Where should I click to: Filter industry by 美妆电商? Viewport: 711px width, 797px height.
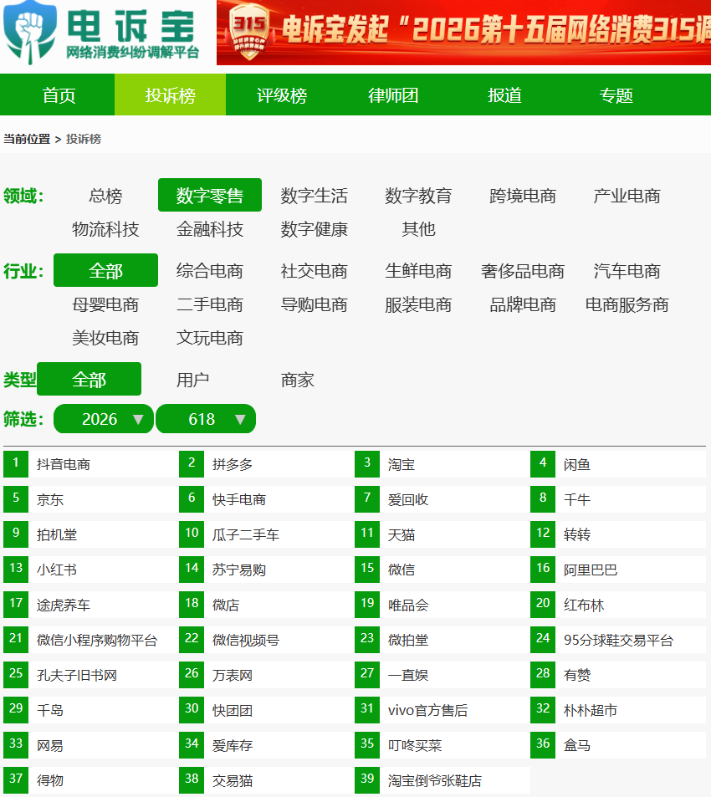click(105, 338)
